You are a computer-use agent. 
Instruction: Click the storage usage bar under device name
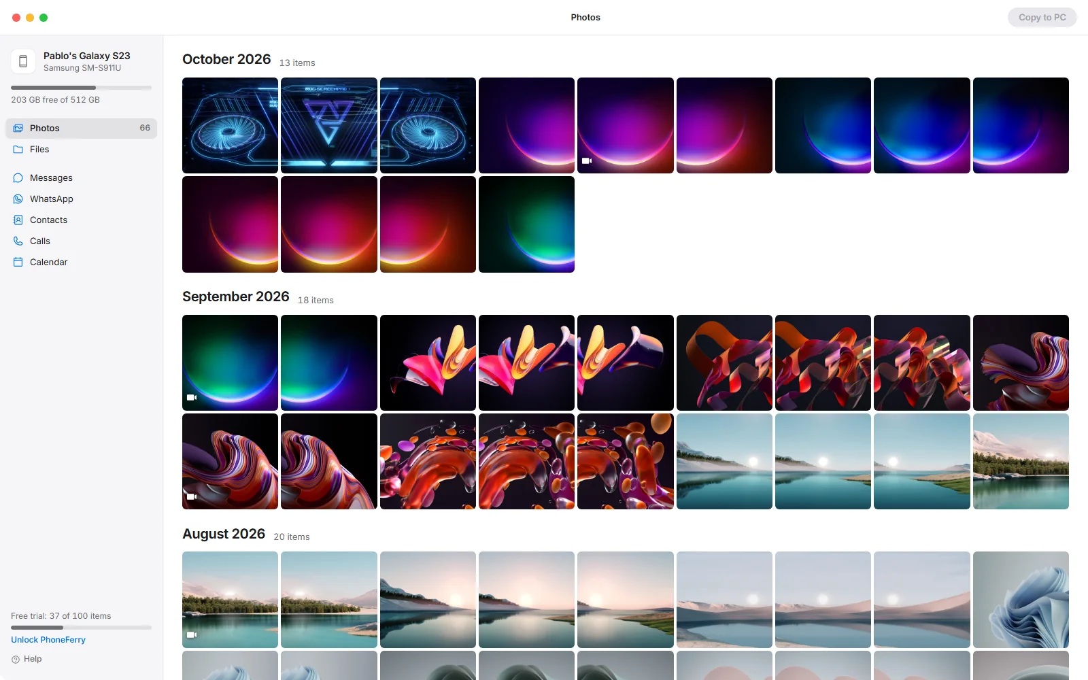82,88
